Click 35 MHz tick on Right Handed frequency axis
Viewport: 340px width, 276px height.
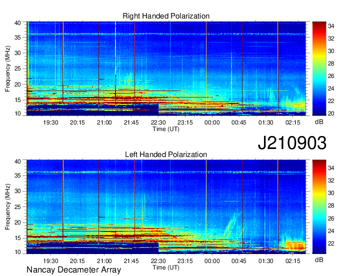click(x=17, y=37)
